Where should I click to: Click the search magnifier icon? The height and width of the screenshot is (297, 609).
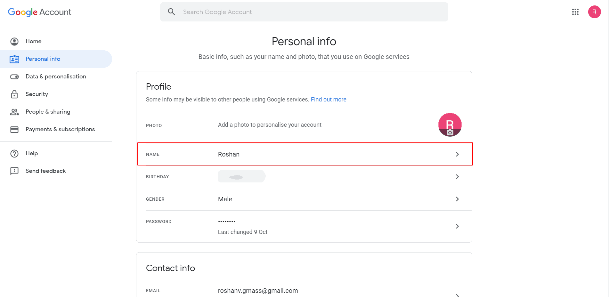171,12
